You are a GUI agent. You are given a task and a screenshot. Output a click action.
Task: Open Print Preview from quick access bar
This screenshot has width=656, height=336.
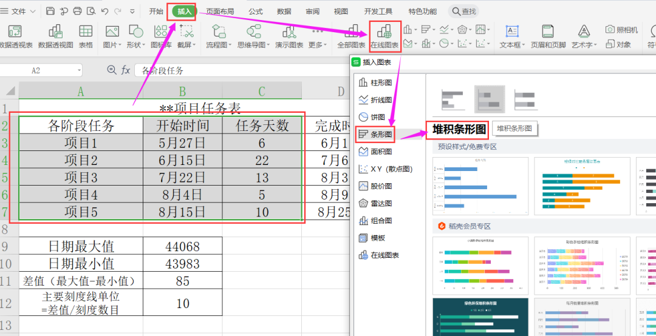click(91, 12)
